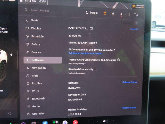Open the blue Bluetooth app in dock

[x=45, y=123]
